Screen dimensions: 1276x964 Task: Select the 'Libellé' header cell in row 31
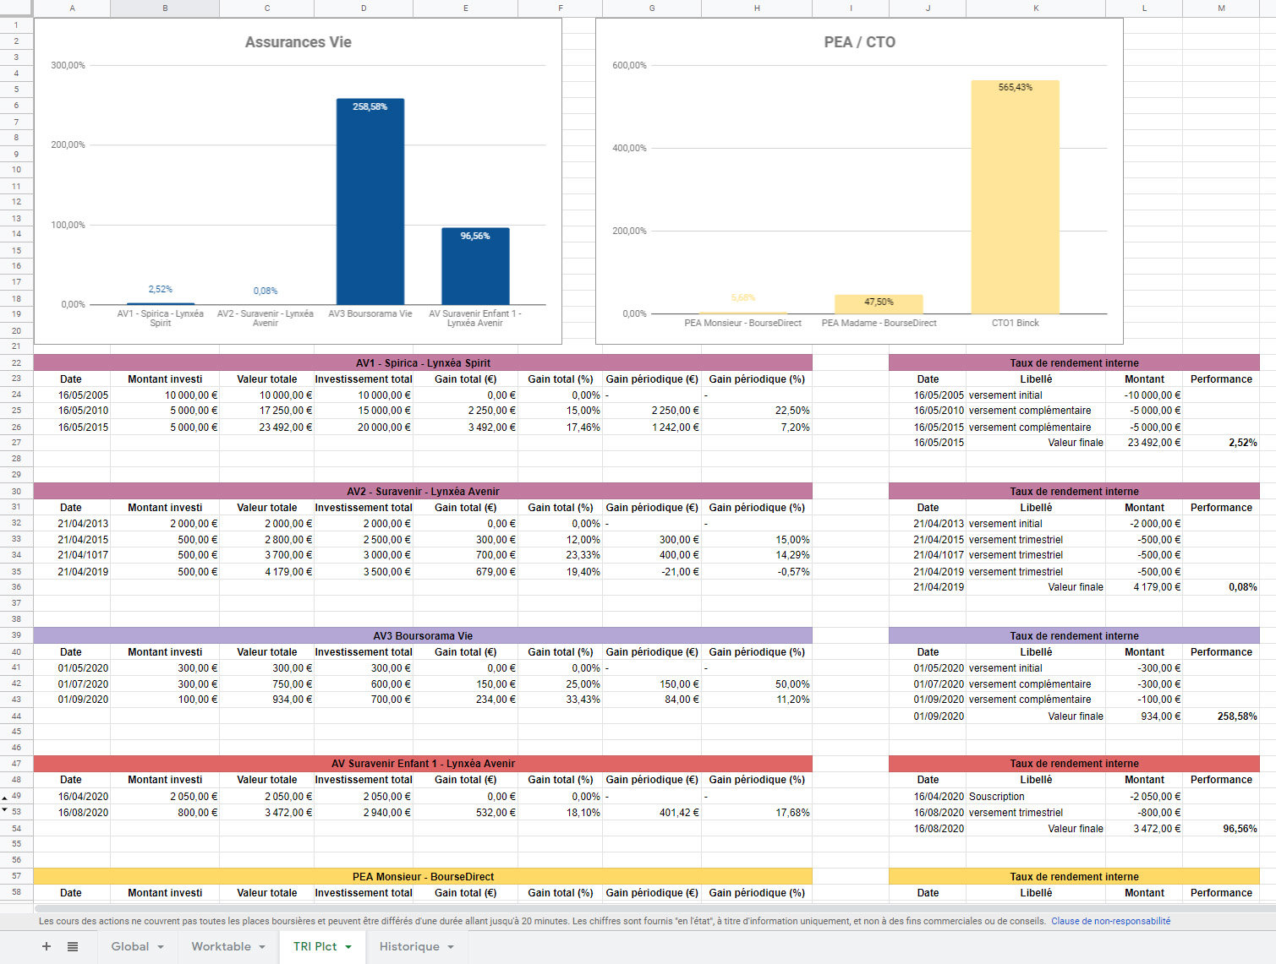(1036, 508)
